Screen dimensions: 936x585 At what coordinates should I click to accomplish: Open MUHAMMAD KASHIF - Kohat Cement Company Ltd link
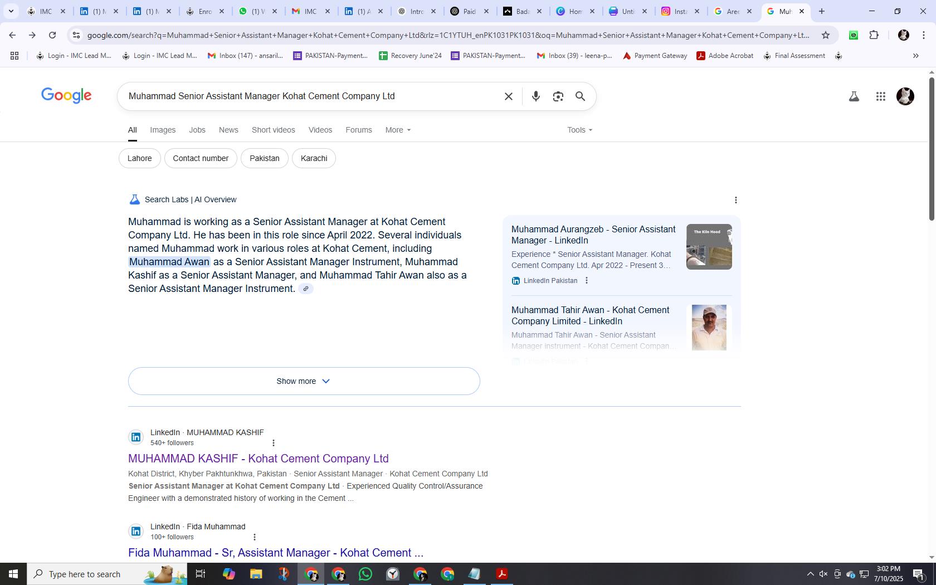pos(259,459)
